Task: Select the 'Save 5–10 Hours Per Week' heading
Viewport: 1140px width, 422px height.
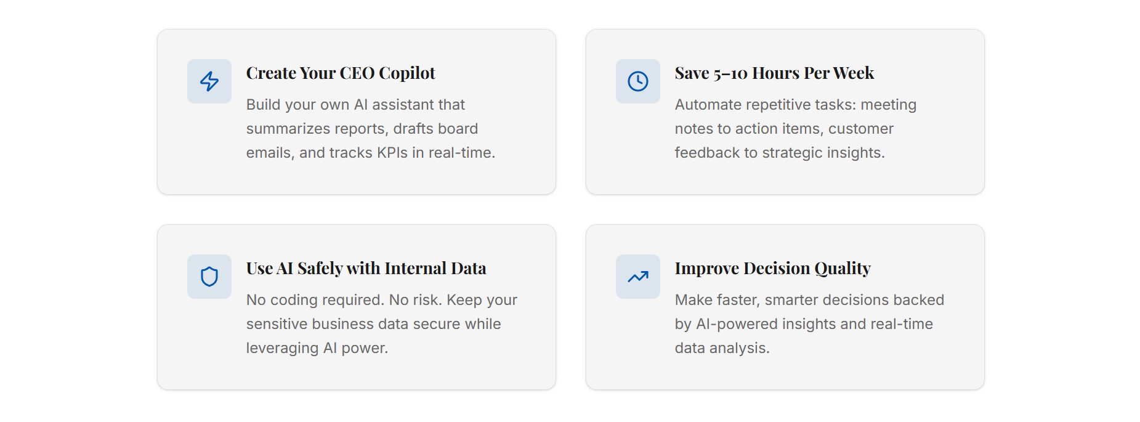Action: tap(774, 73)
